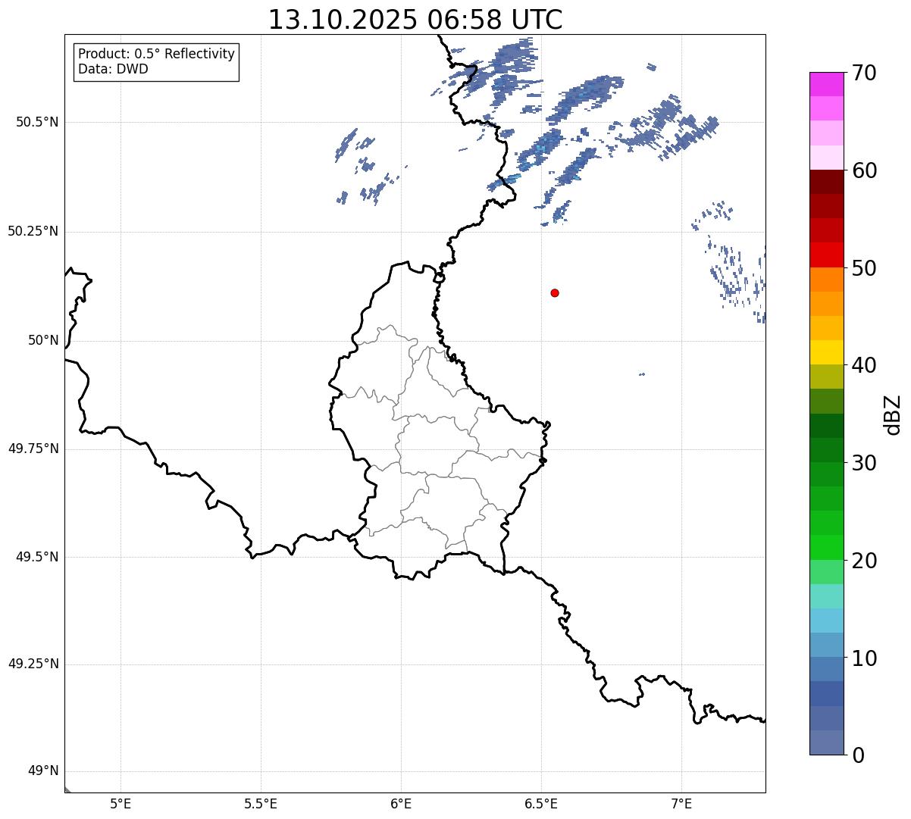Click the longitude label "6.5°E"

541,803
